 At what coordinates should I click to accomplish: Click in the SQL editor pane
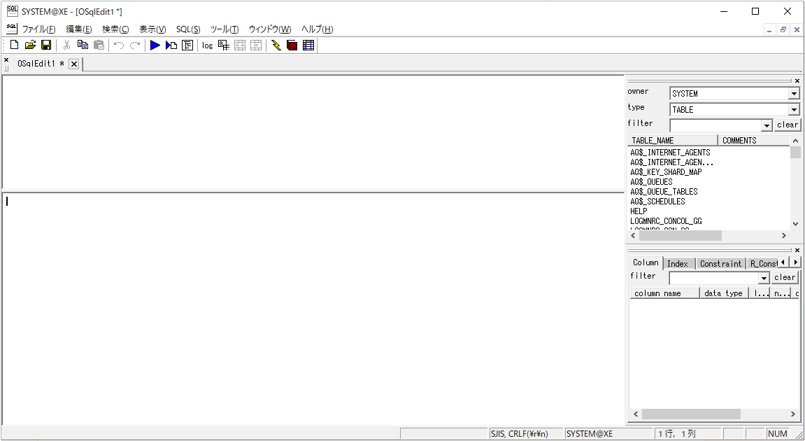point(313,309)
